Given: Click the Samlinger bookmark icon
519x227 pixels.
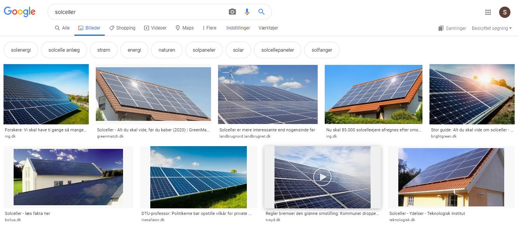Looking at the screenshot, I should coord(441,28).
